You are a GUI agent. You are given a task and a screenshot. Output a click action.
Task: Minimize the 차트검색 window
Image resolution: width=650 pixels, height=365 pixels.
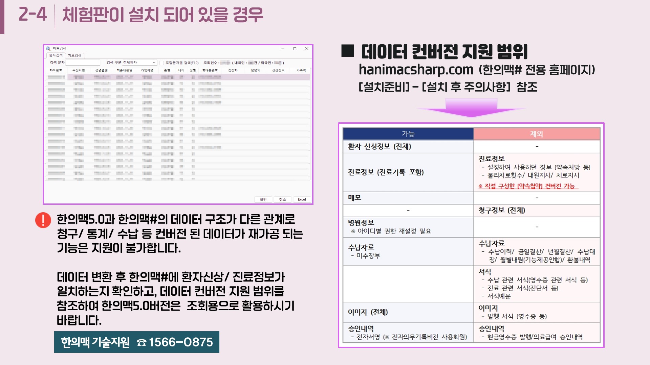coord(283,49)
